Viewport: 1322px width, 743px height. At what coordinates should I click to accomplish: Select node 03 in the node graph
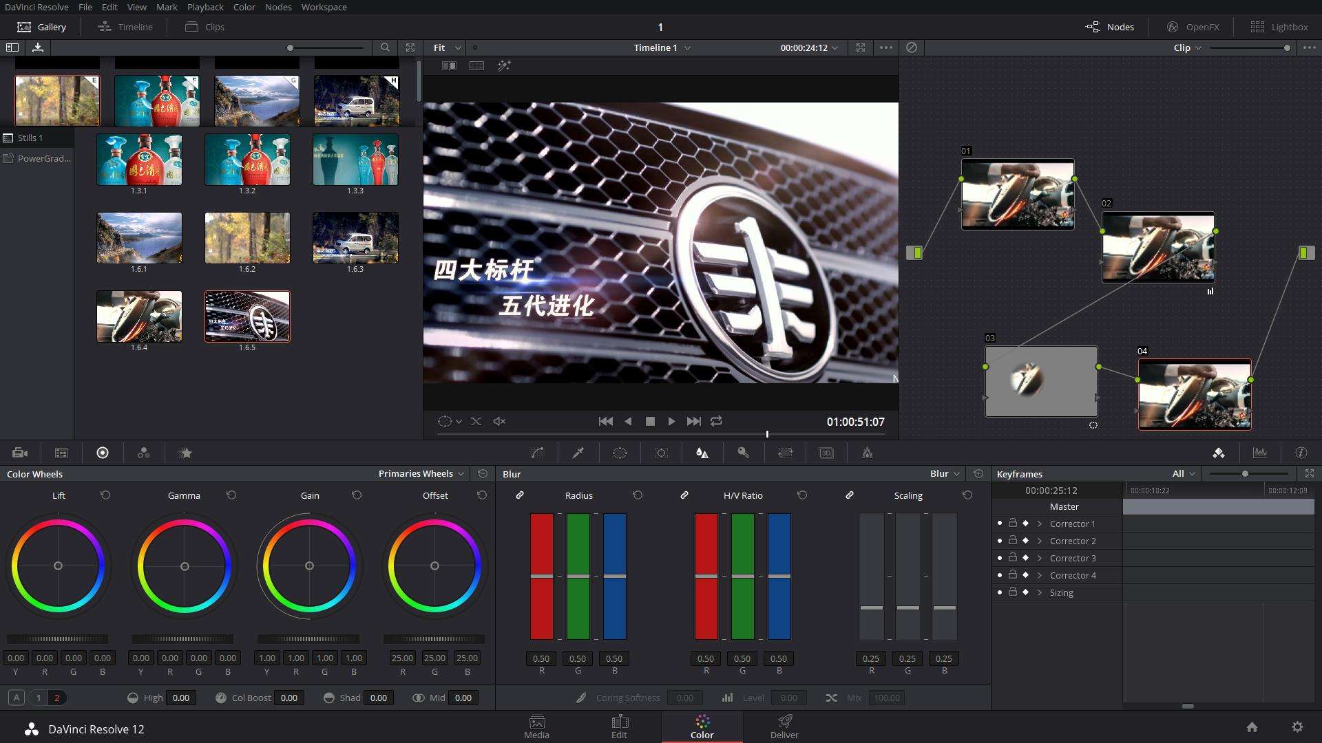pyautogui.click(x=1041, y=381)
